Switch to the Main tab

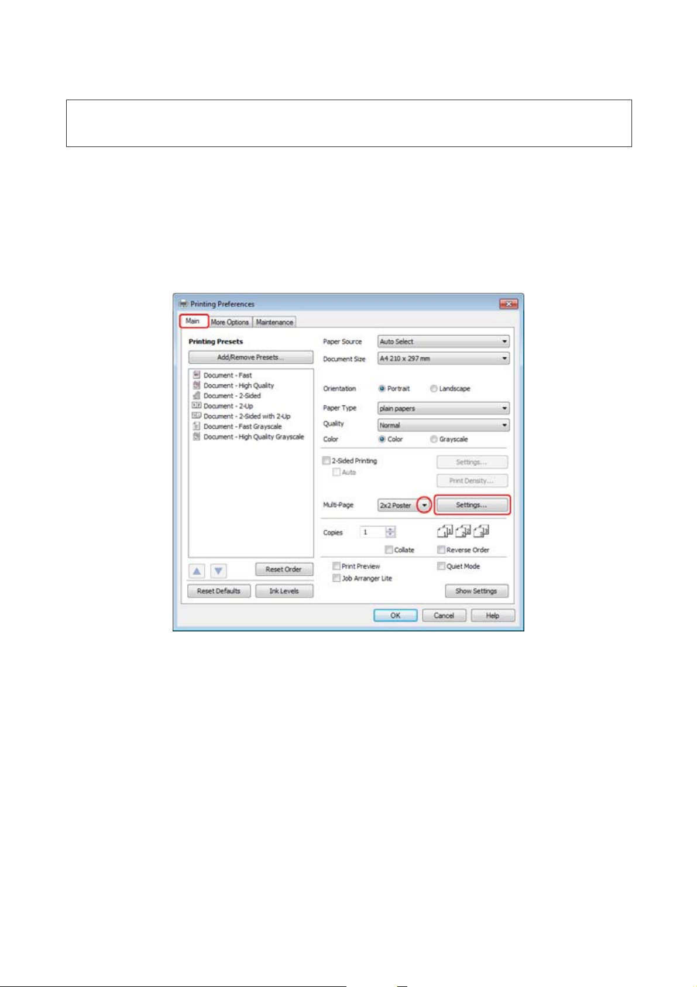(x=193, y=321)
